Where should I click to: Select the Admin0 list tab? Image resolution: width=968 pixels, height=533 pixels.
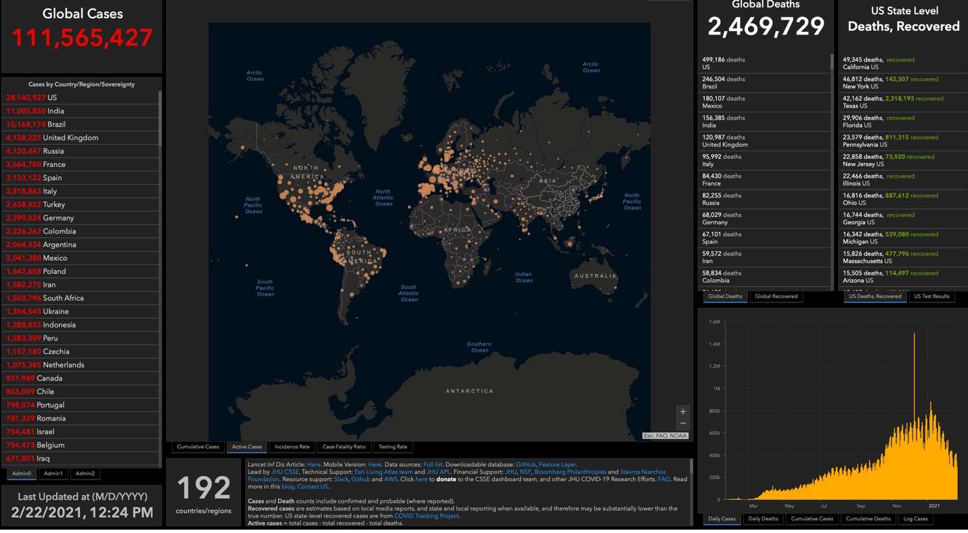(x=22, y=473)
